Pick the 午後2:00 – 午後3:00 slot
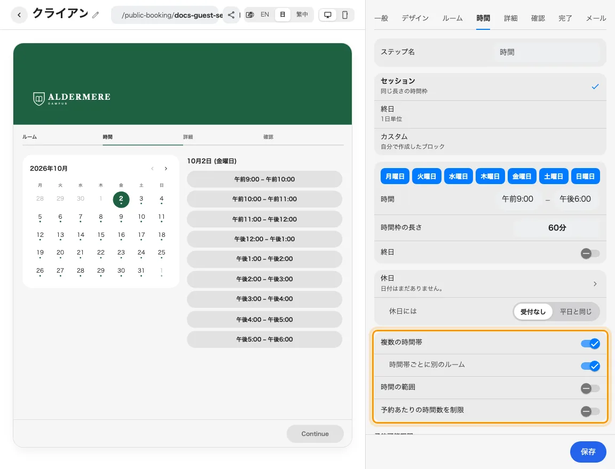 (x=264, y=279)
